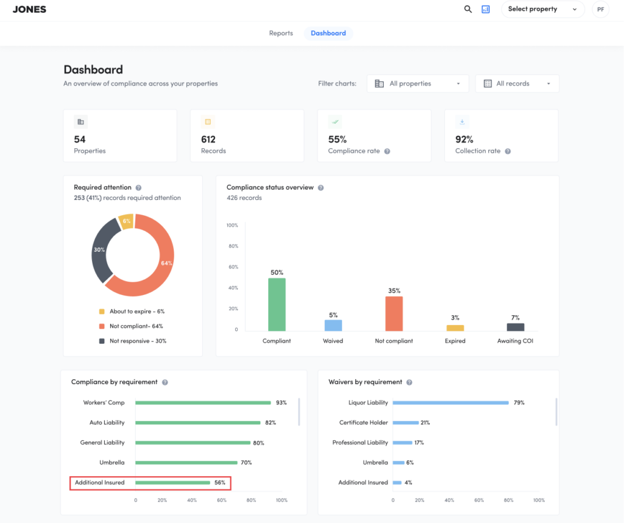Click the 612 Records count
The image size is (624, 523).
[208, 140]
